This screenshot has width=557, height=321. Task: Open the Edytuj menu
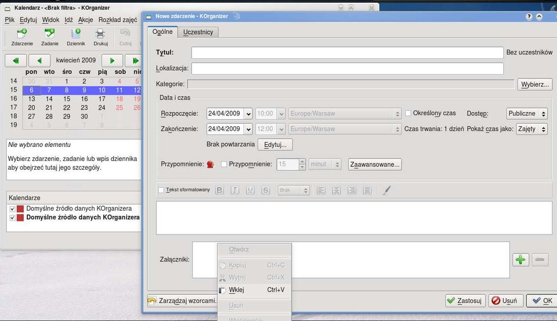(28, 20)
